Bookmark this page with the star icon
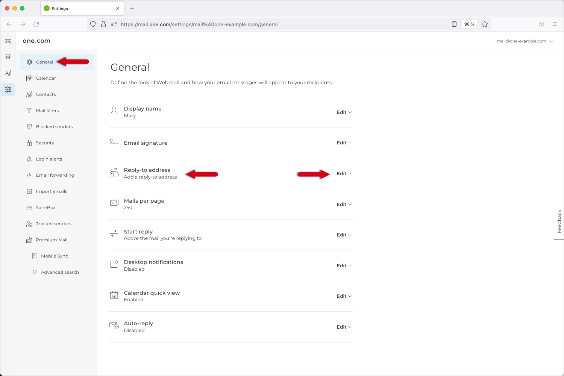Image resolution: width=564 pixels, height=376 pixels. [485, 24]
